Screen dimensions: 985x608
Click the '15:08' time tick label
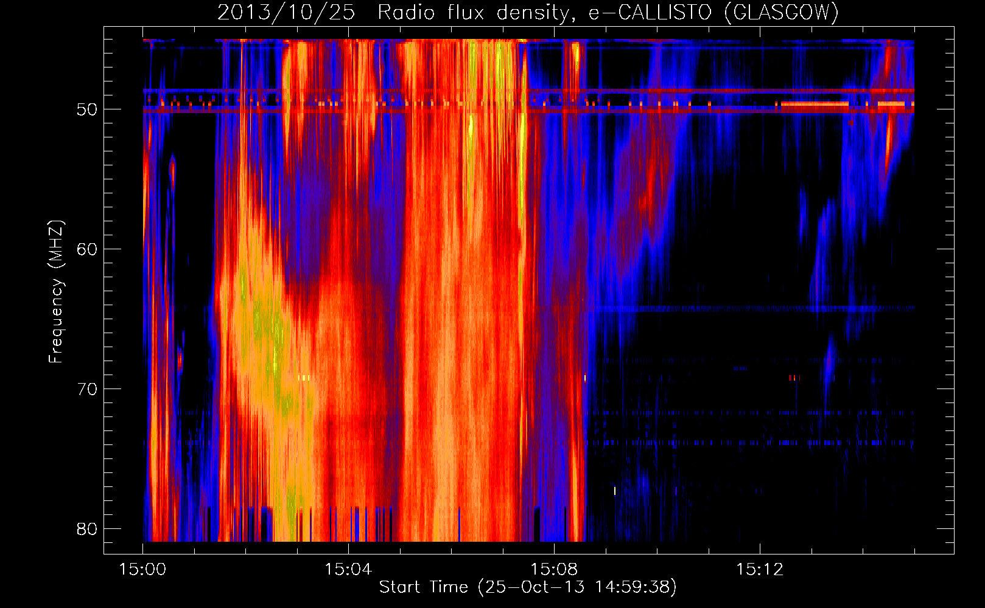click(554, 570)
